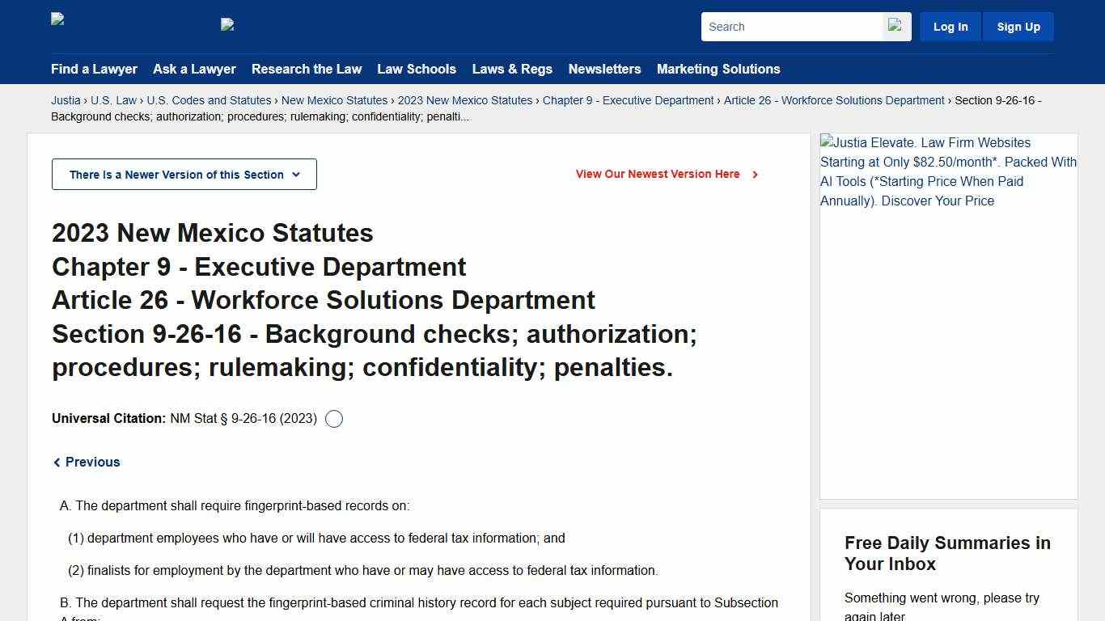Open the Ask a Lawyer section
The height and width of the screenshot is (621, 1105).
194,70
